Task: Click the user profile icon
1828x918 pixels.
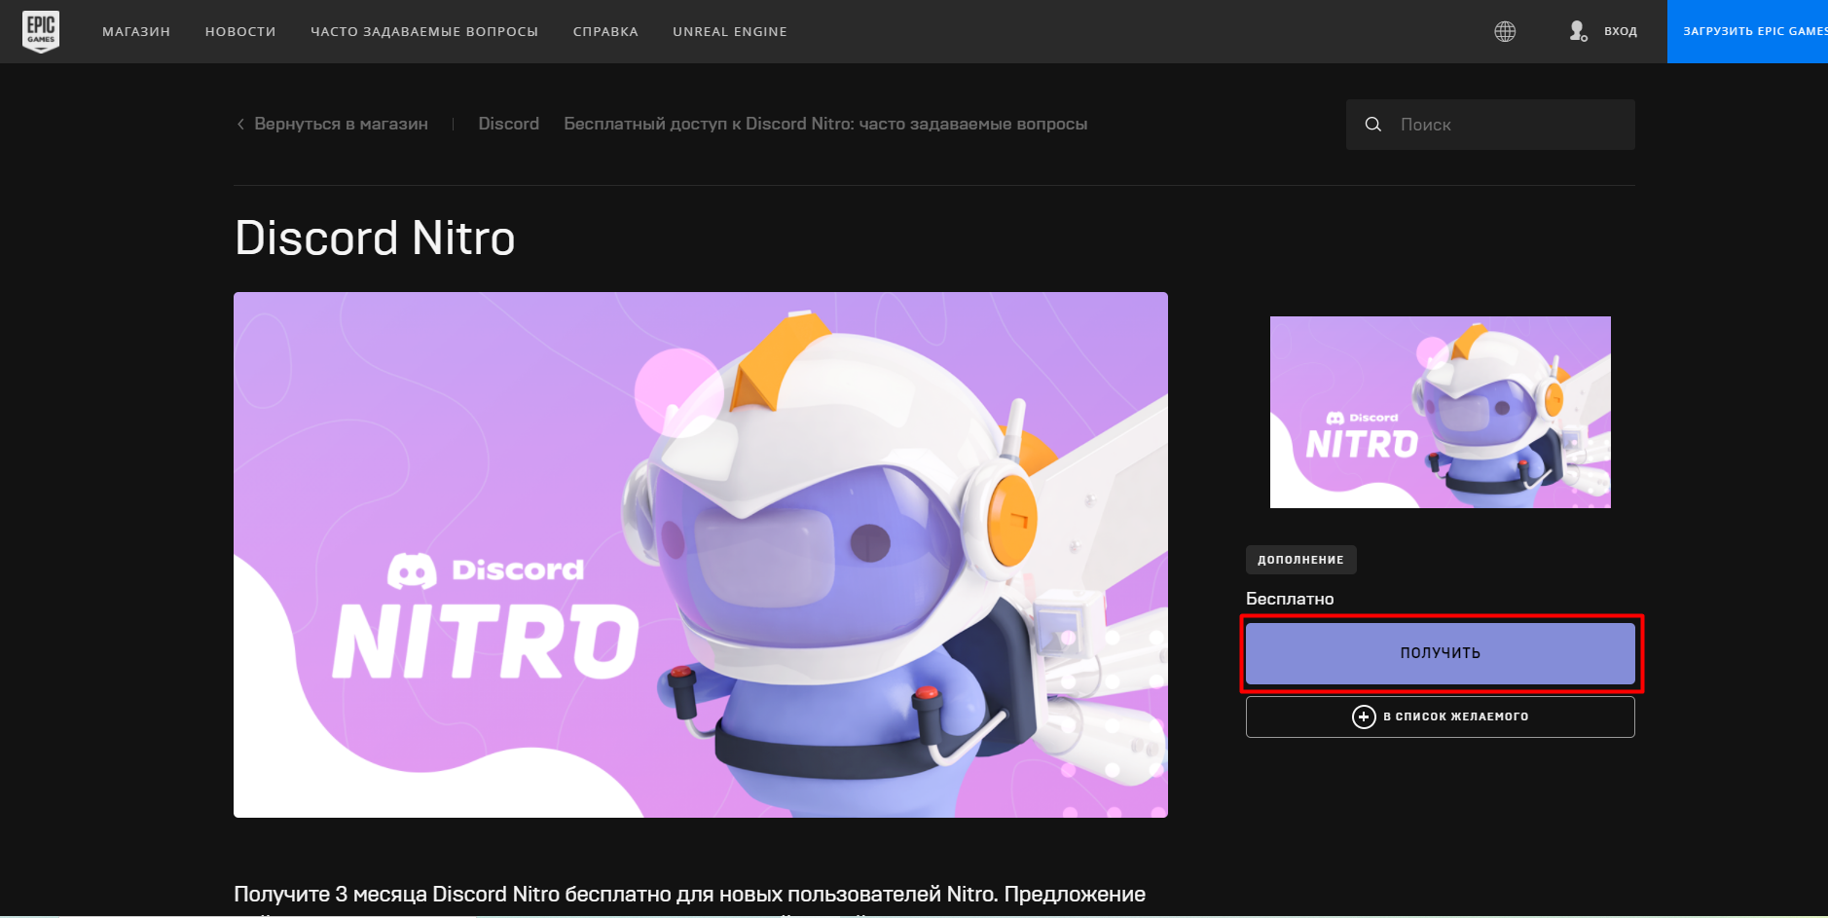Action: [x=1578, y=31]
